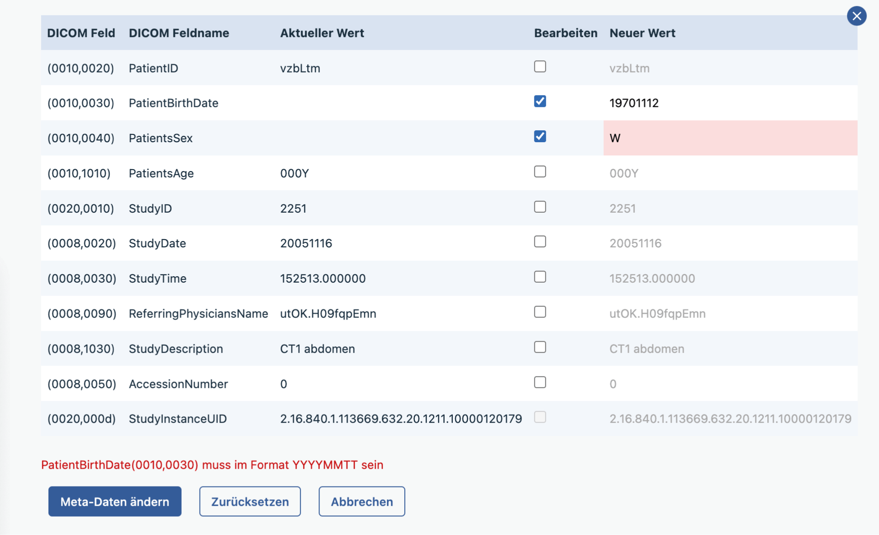The width and height of the screenshot is (879, 535).
Task: Click the StudyTime new value field
Action: coord(731,278)
